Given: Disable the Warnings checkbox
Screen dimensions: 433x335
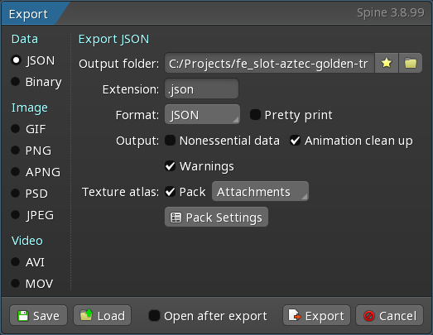Looking at the screenshot, I should (x=170, y=166).
